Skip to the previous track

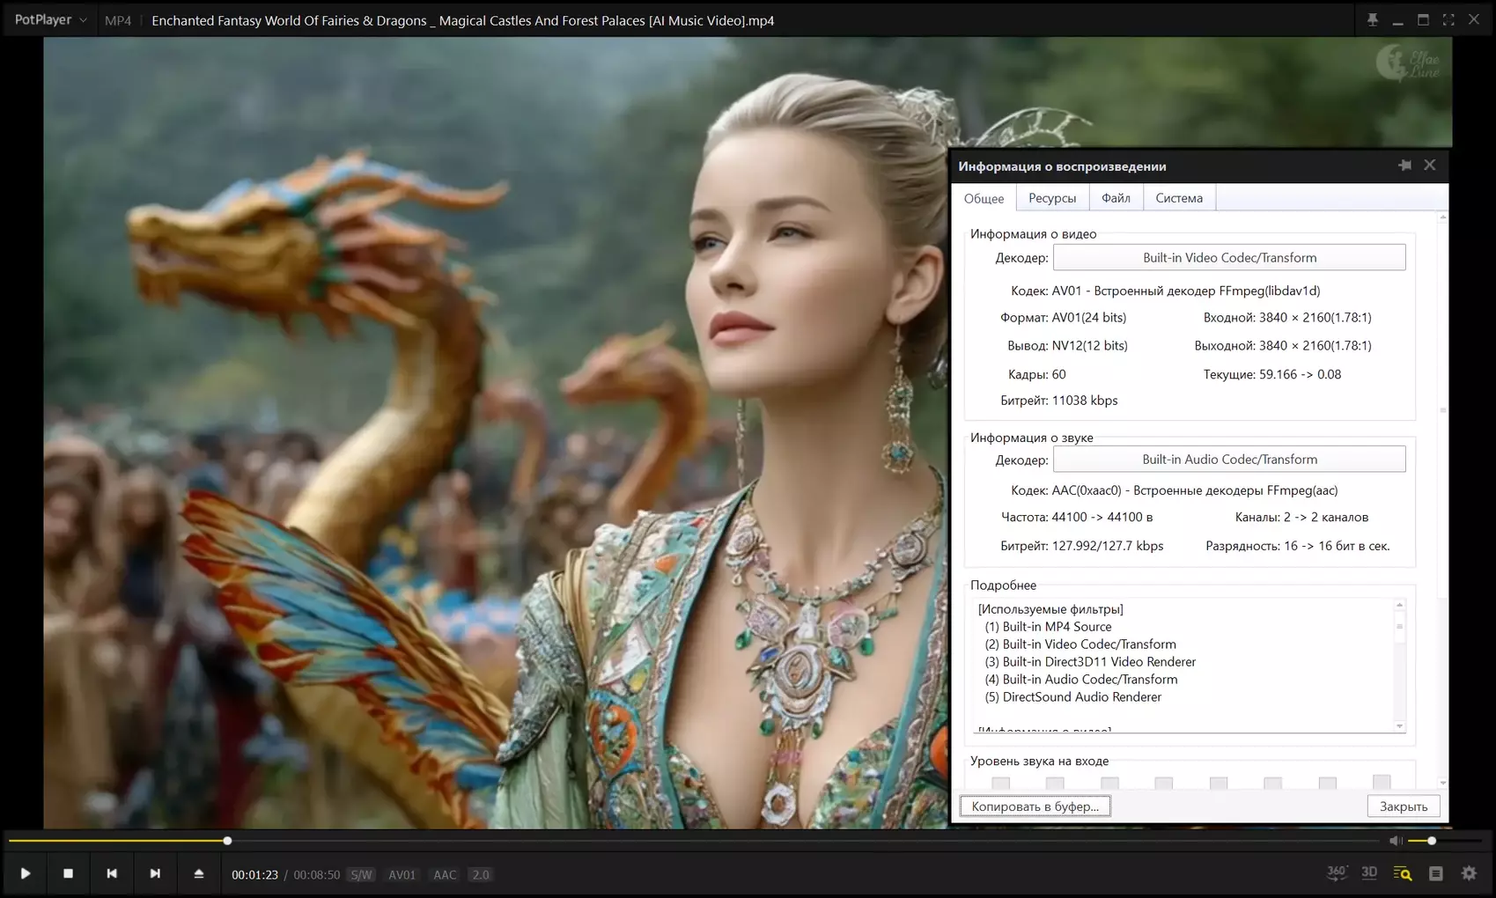[112, 873]
